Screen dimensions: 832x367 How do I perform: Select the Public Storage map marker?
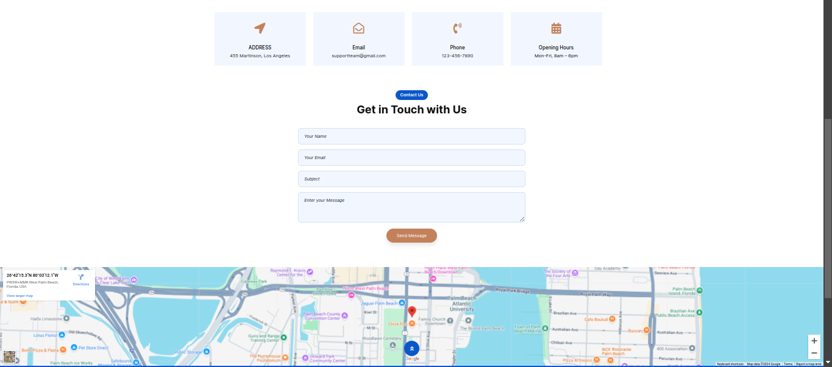[207, 352]
